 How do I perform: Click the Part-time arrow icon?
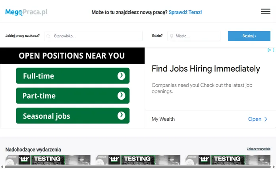click(x=122, y=95)
